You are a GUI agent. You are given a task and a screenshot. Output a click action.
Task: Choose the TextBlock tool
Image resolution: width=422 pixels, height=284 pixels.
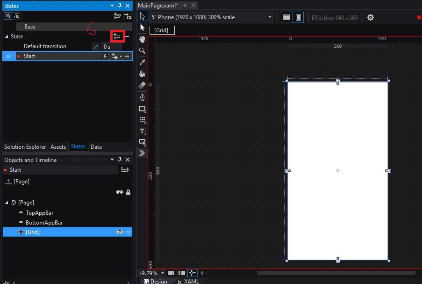pos(142,131)
